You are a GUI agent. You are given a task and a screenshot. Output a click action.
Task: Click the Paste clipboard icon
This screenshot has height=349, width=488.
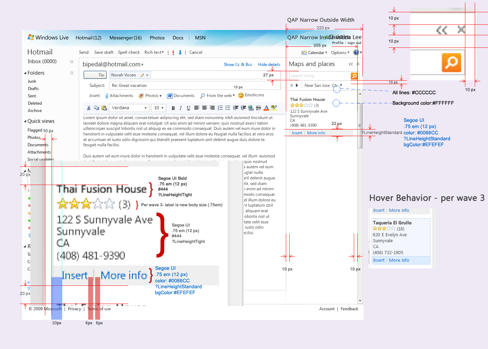tap(104, 108)
